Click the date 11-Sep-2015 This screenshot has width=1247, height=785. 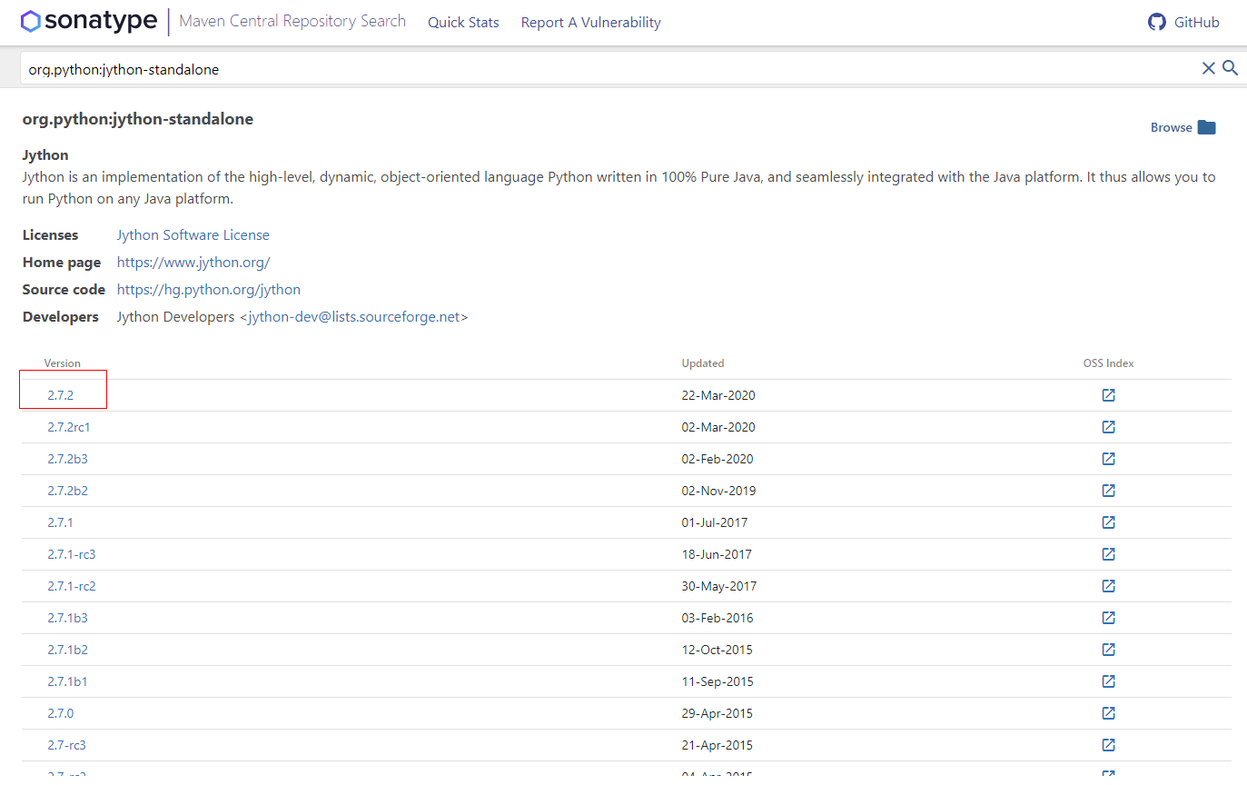pyautogui.click(x=718, y=681)
